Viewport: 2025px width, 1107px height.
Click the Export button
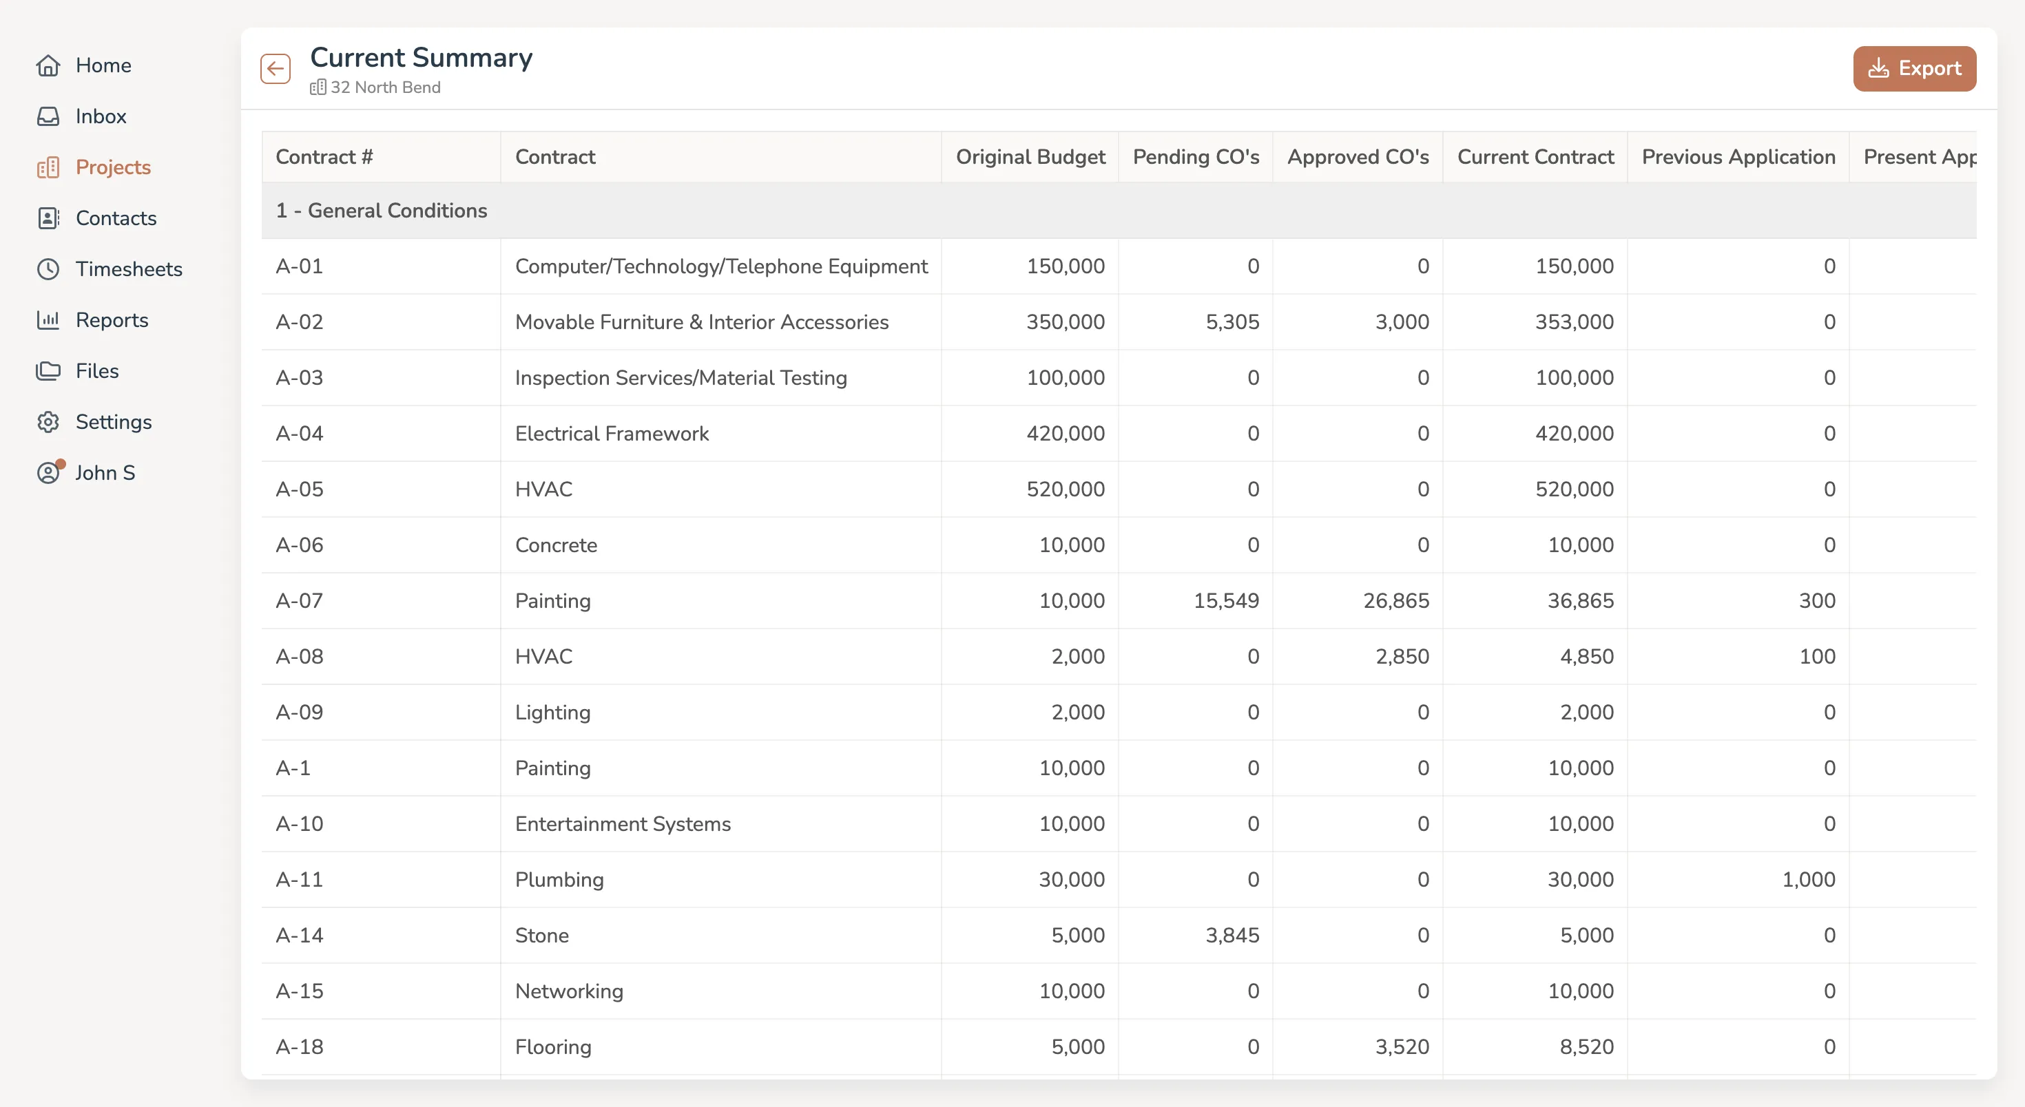pyautogui.click(x=1915, y=68)
